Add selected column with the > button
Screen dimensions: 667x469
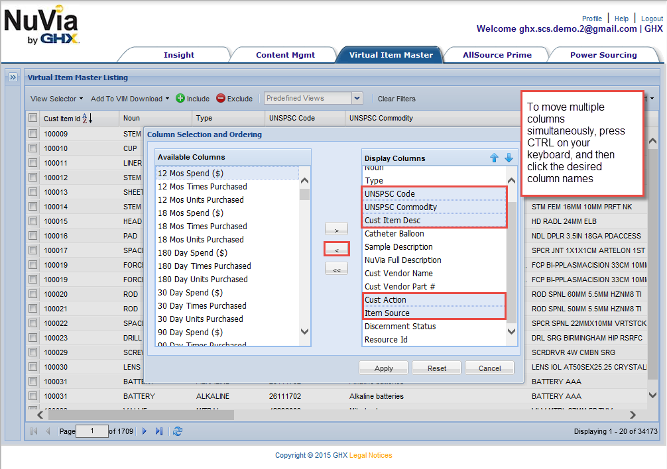pos(336,229)
